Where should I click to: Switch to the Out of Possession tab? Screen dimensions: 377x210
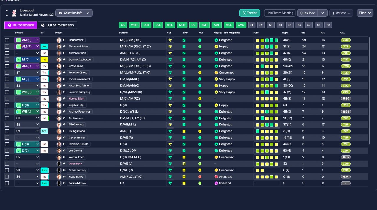coord(57,25)
